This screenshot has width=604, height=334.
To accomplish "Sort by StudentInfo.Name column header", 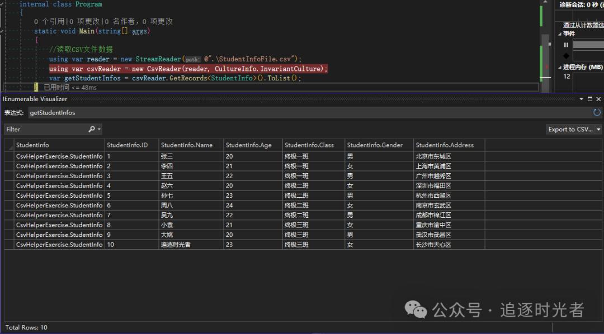I will 187,145.
